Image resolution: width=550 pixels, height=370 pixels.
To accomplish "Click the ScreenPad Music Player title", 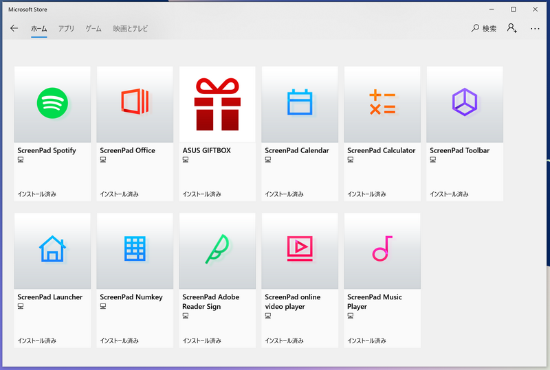I will pyautogui.click(x=375, y=301).
